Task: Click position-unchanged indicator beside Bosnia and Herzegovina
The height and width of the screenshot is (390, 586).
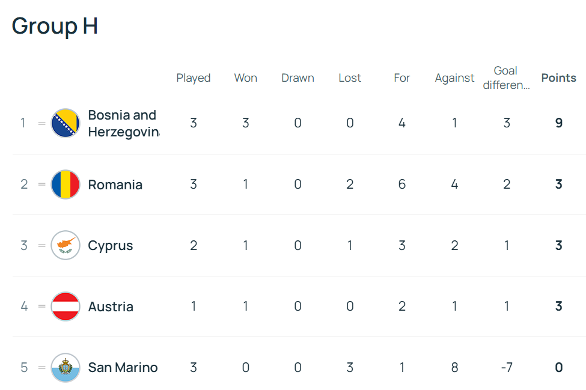Action: [x=42, y=123]
